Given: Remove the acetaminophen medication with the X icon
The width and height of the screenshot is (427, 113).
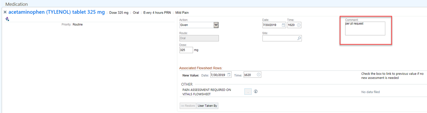Looking at the screenshot, I should [5, 12].
